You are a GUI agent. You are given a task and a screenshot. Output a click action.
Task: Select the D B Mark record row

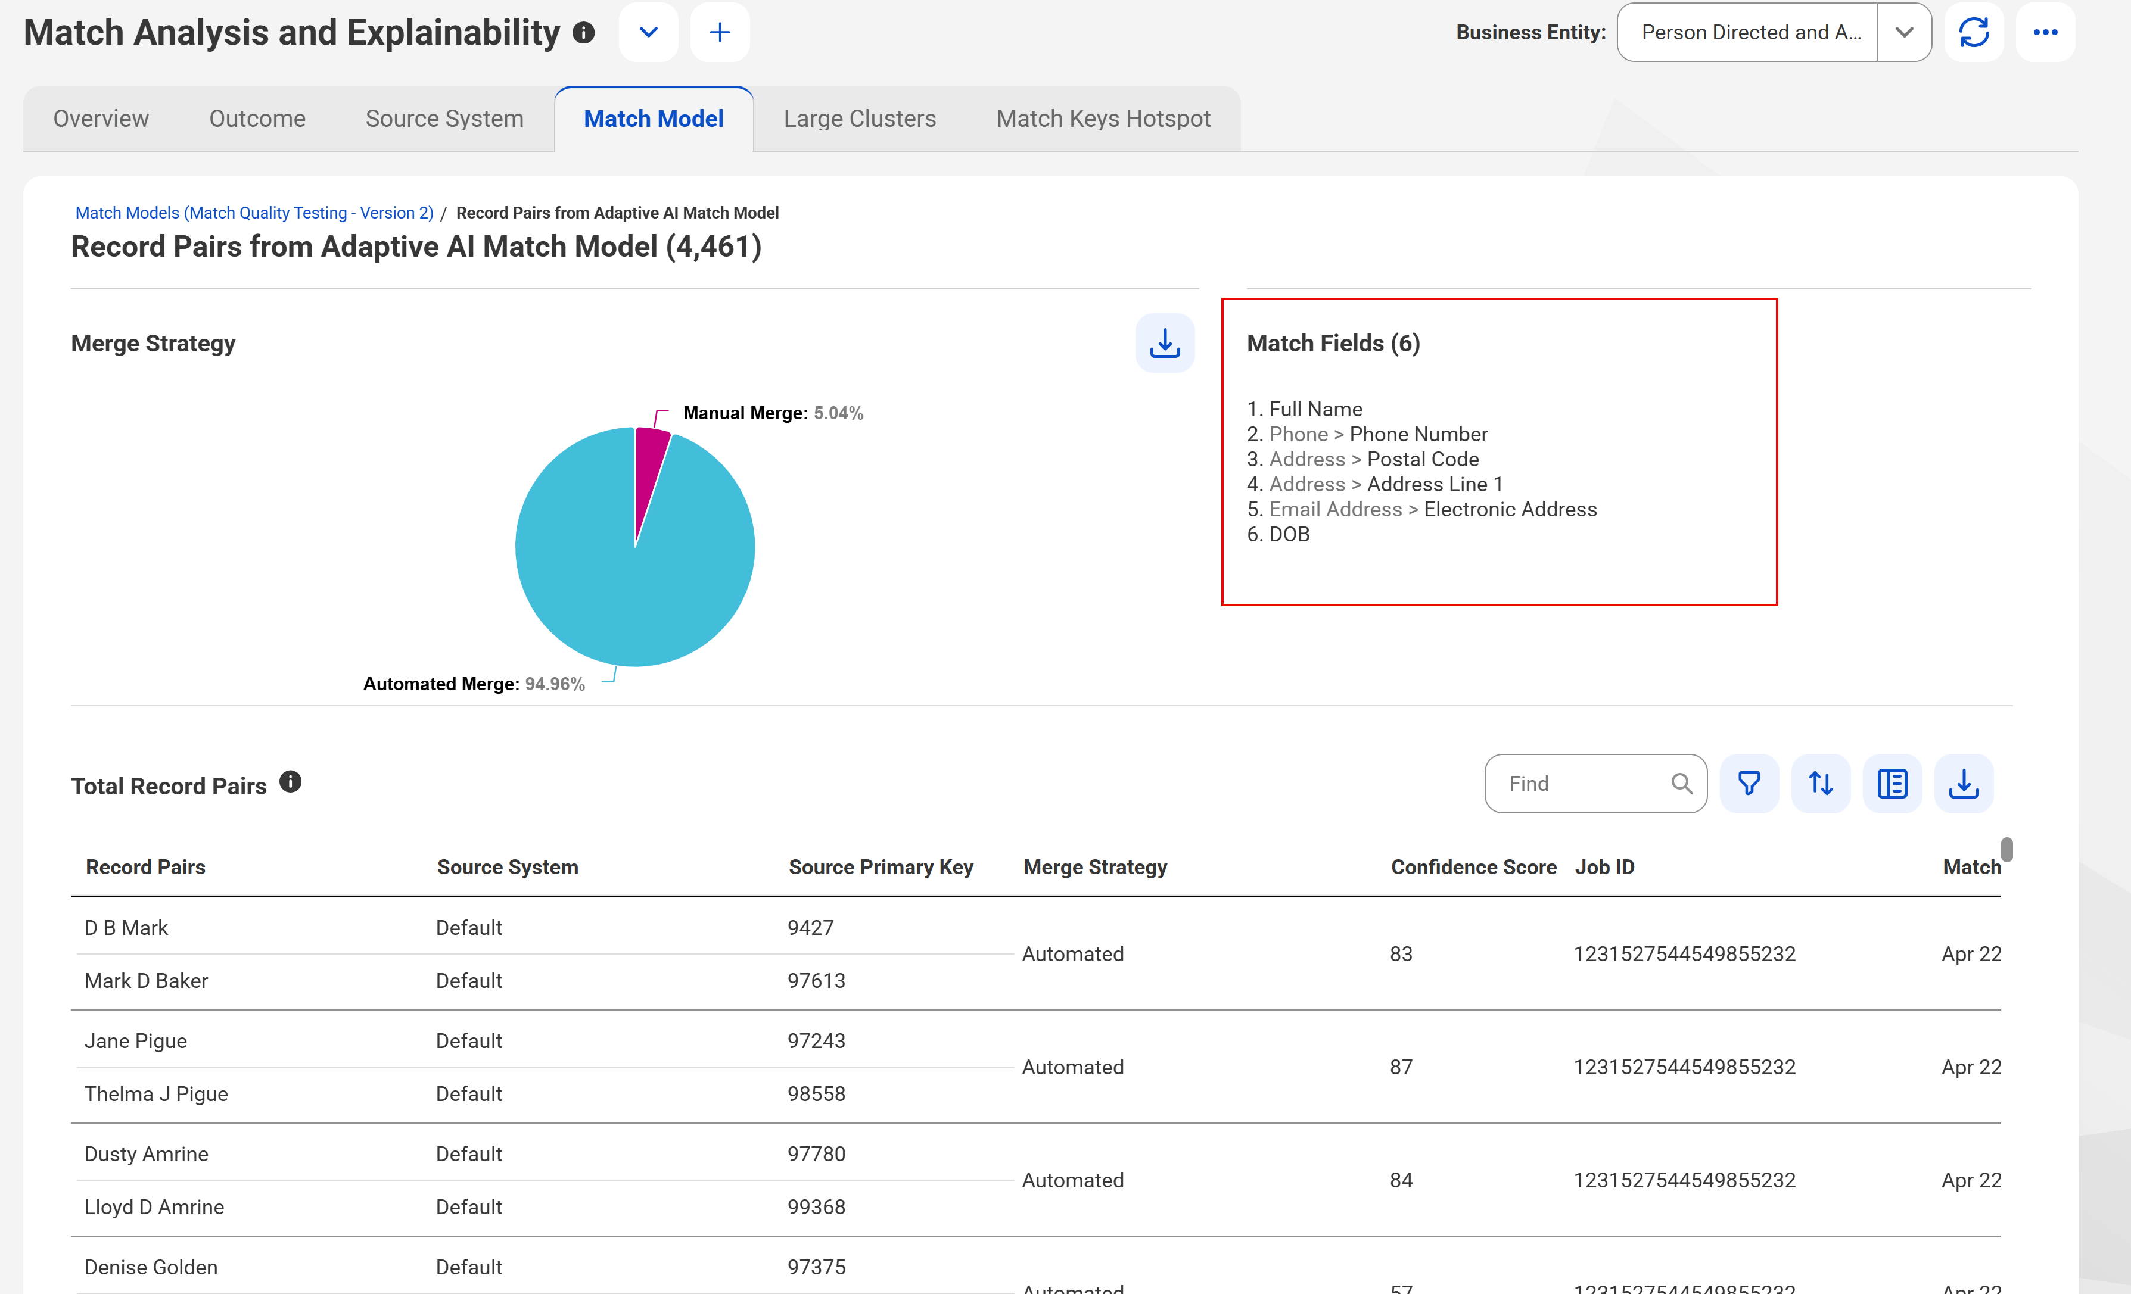point(545,928)
